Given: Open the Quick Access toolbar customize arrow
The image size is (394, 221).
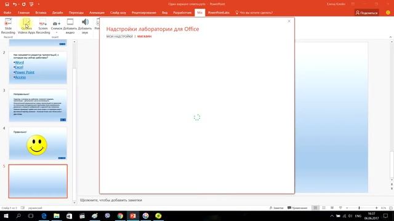Looking at the screenshot, I should [x=38, y=4].
